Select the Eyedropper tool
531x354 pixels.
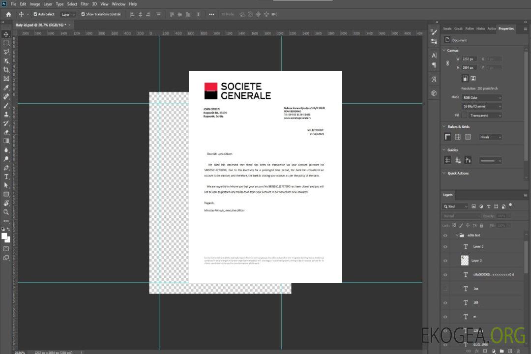pos(6,88)
